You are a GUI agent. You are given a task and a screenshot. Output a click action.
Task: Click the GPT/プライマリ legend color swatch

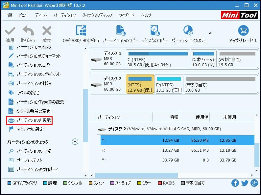[x=10, y=183]
